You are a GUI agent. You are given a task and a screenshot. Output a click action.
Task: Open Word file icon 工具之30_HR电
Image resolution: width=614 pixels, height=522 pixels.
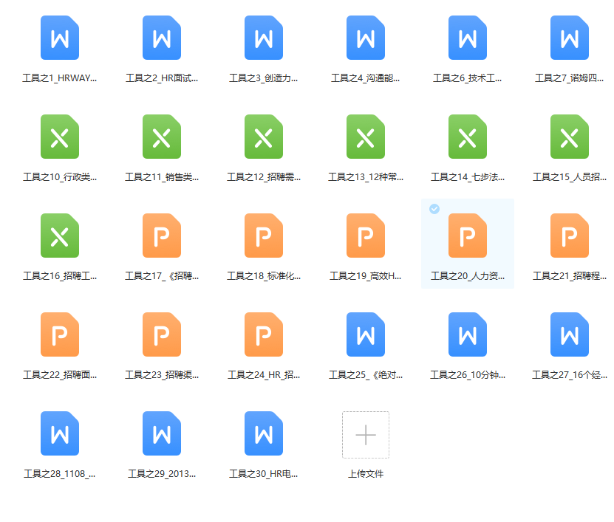tap(264, 433)
